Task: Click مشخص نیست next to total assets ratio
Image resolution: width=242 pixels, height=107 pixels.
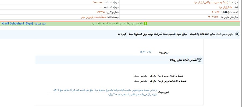Action: click(x=139, y=76)
